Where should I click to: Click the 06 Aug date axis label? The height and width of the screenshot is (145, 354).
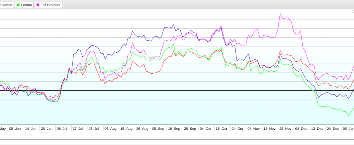[x=111, y=129]
